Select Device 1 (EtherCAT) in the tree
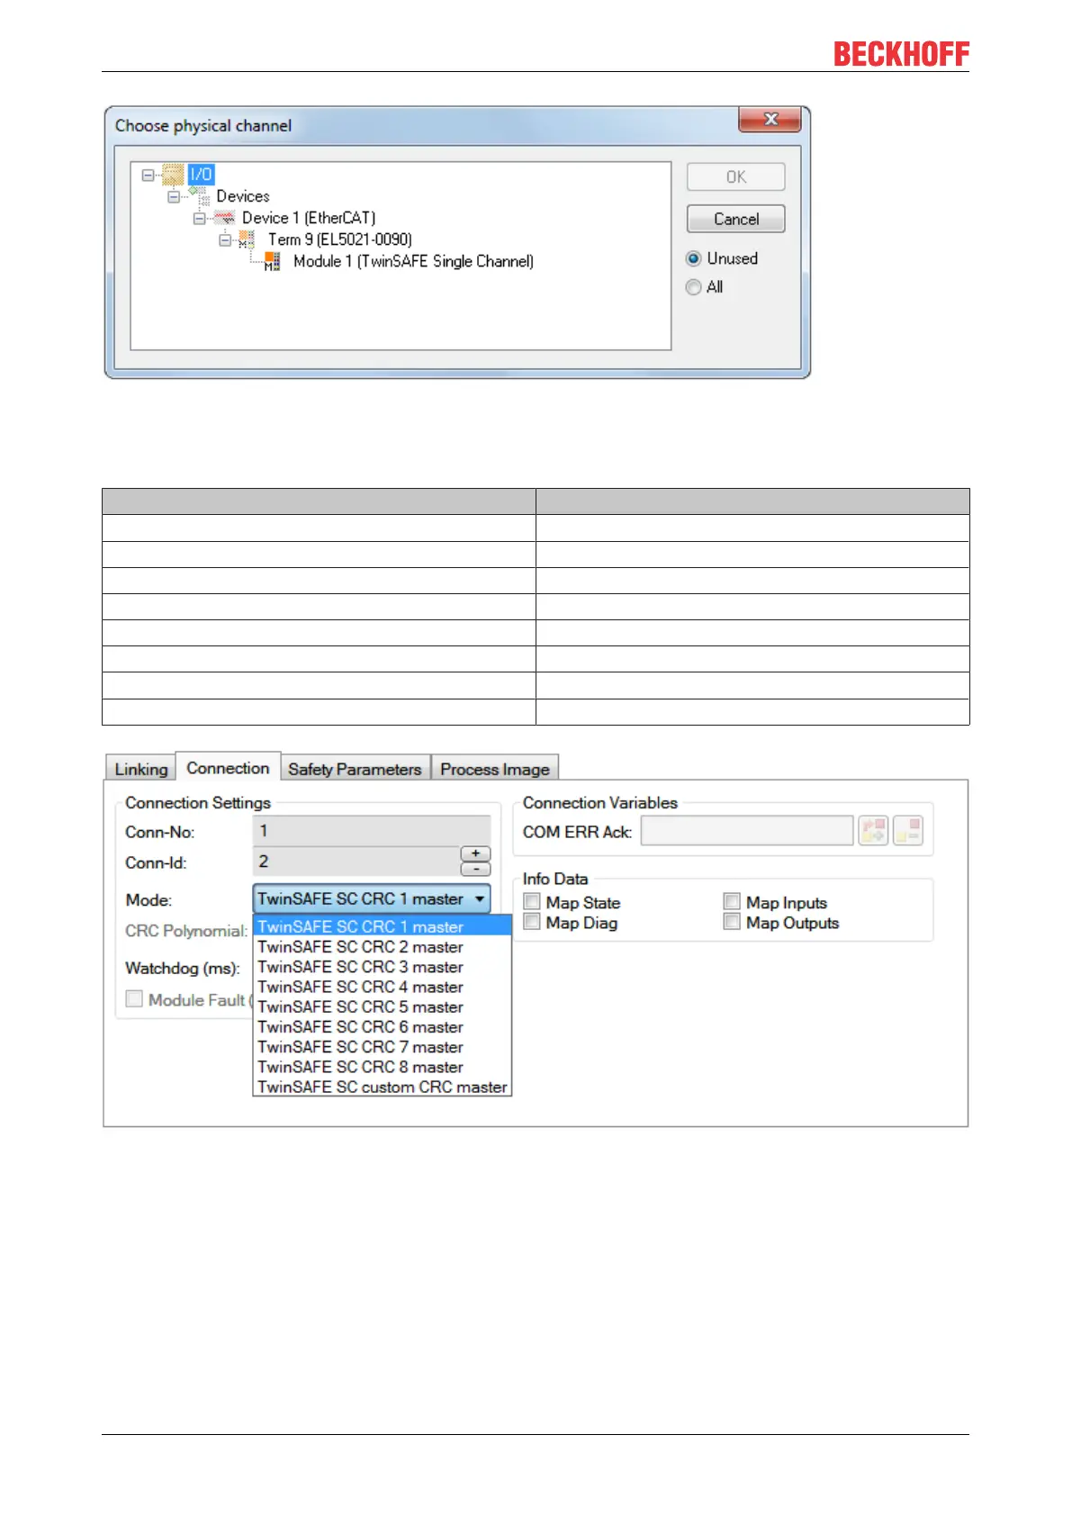The height and width of the screenshot is (1516, 1072). [x=309, y=218]
